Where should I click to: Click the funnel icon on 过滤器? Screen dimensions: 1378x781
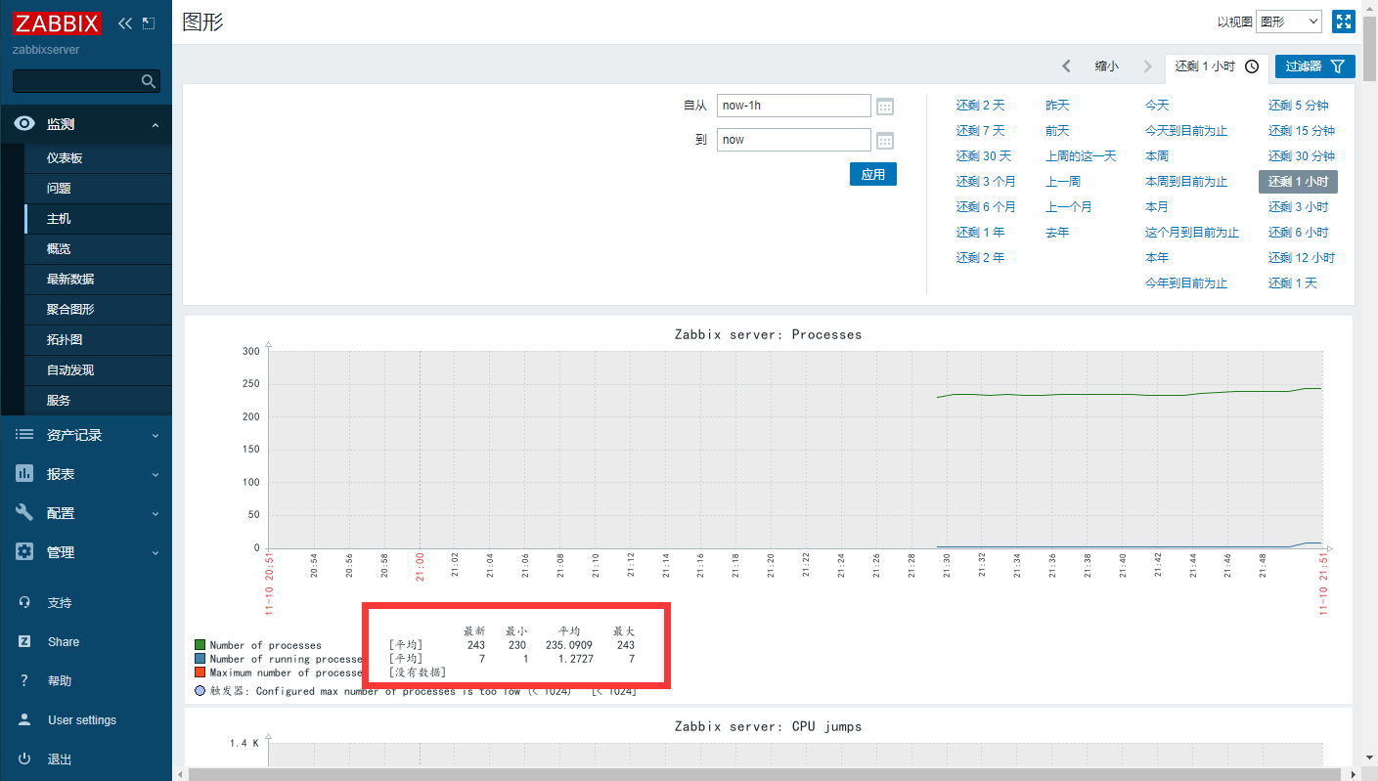(x=1338, y=66)
